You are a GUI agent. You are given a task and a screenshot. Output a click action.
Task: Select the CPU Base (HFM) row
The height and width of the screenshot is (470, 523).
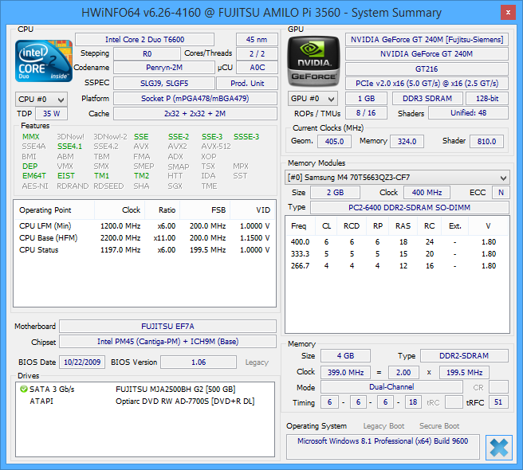(144, 238)
